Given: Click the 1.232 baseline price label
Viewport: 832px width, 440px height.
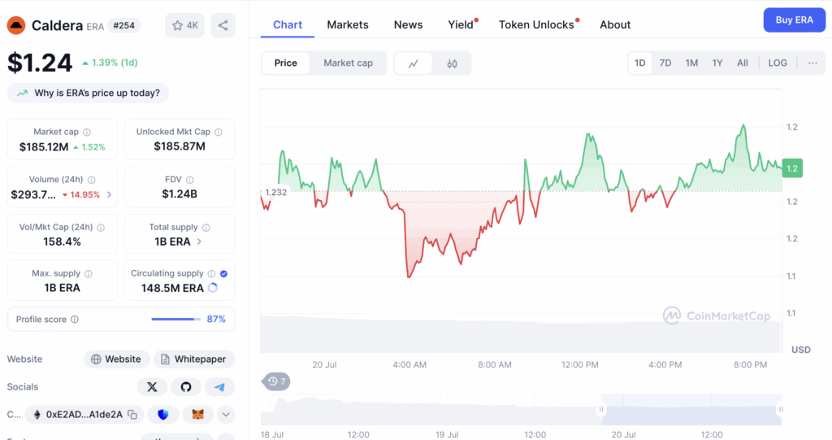Looking at the screenshot, I should coord(275,193).
